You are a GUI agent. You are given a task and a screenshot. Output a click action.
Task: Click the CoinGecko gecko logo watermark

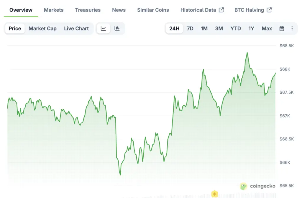(244, 186)
